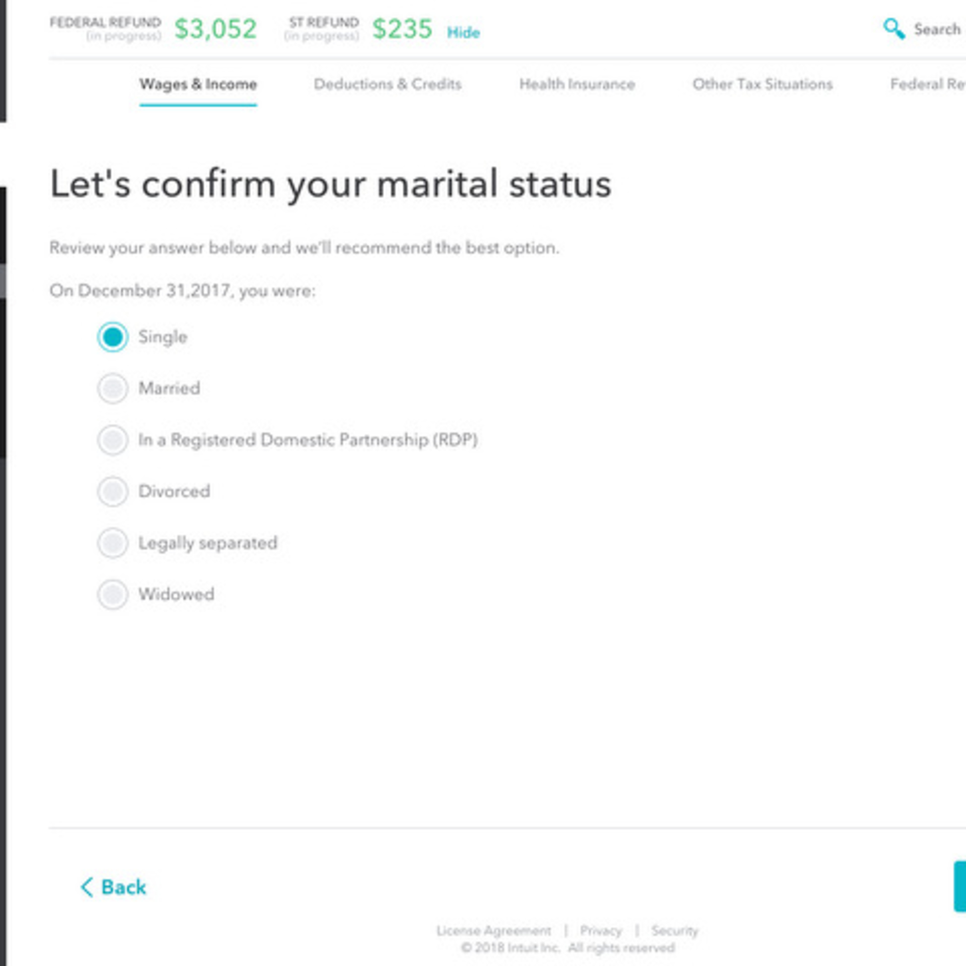Screen dimensions: 966x966
Task: Open the Security footer link
Action: coord(675,931)
